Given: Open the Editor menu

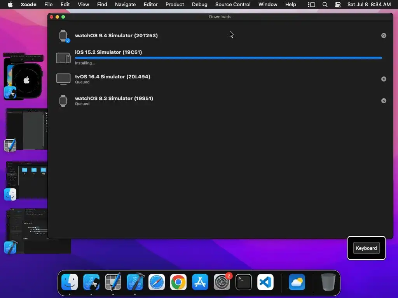Looking at the screenshot, I should [x=150, y=5].
